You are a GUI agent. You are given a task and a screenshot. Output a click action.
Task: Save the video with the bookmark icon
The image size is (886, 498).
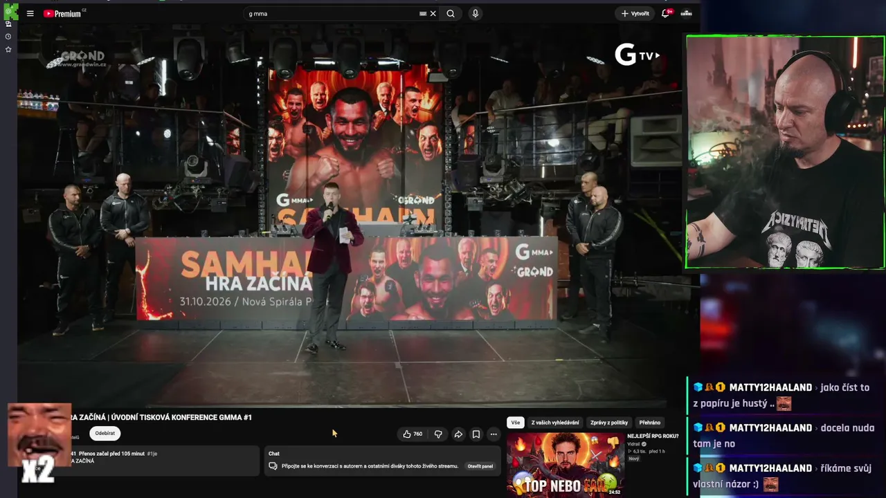tap(476, 434)
